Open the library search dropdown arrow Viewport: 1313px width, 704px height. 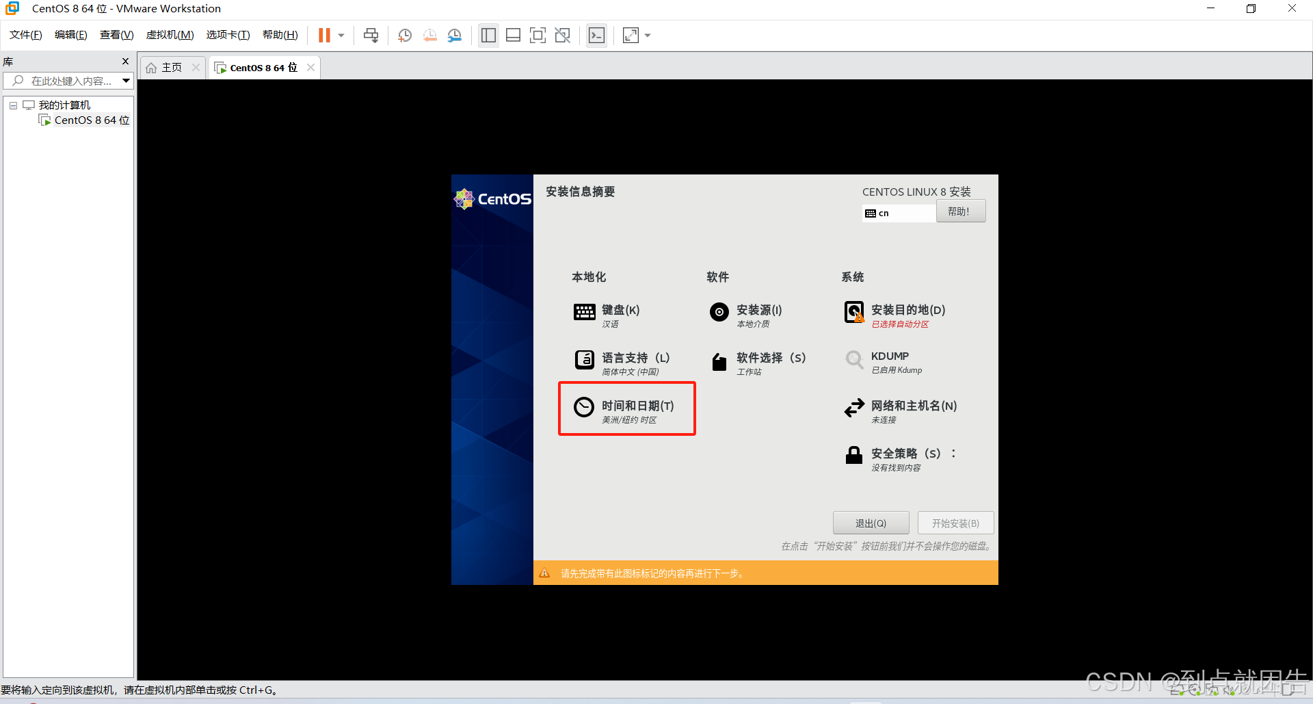pos(127,81)
